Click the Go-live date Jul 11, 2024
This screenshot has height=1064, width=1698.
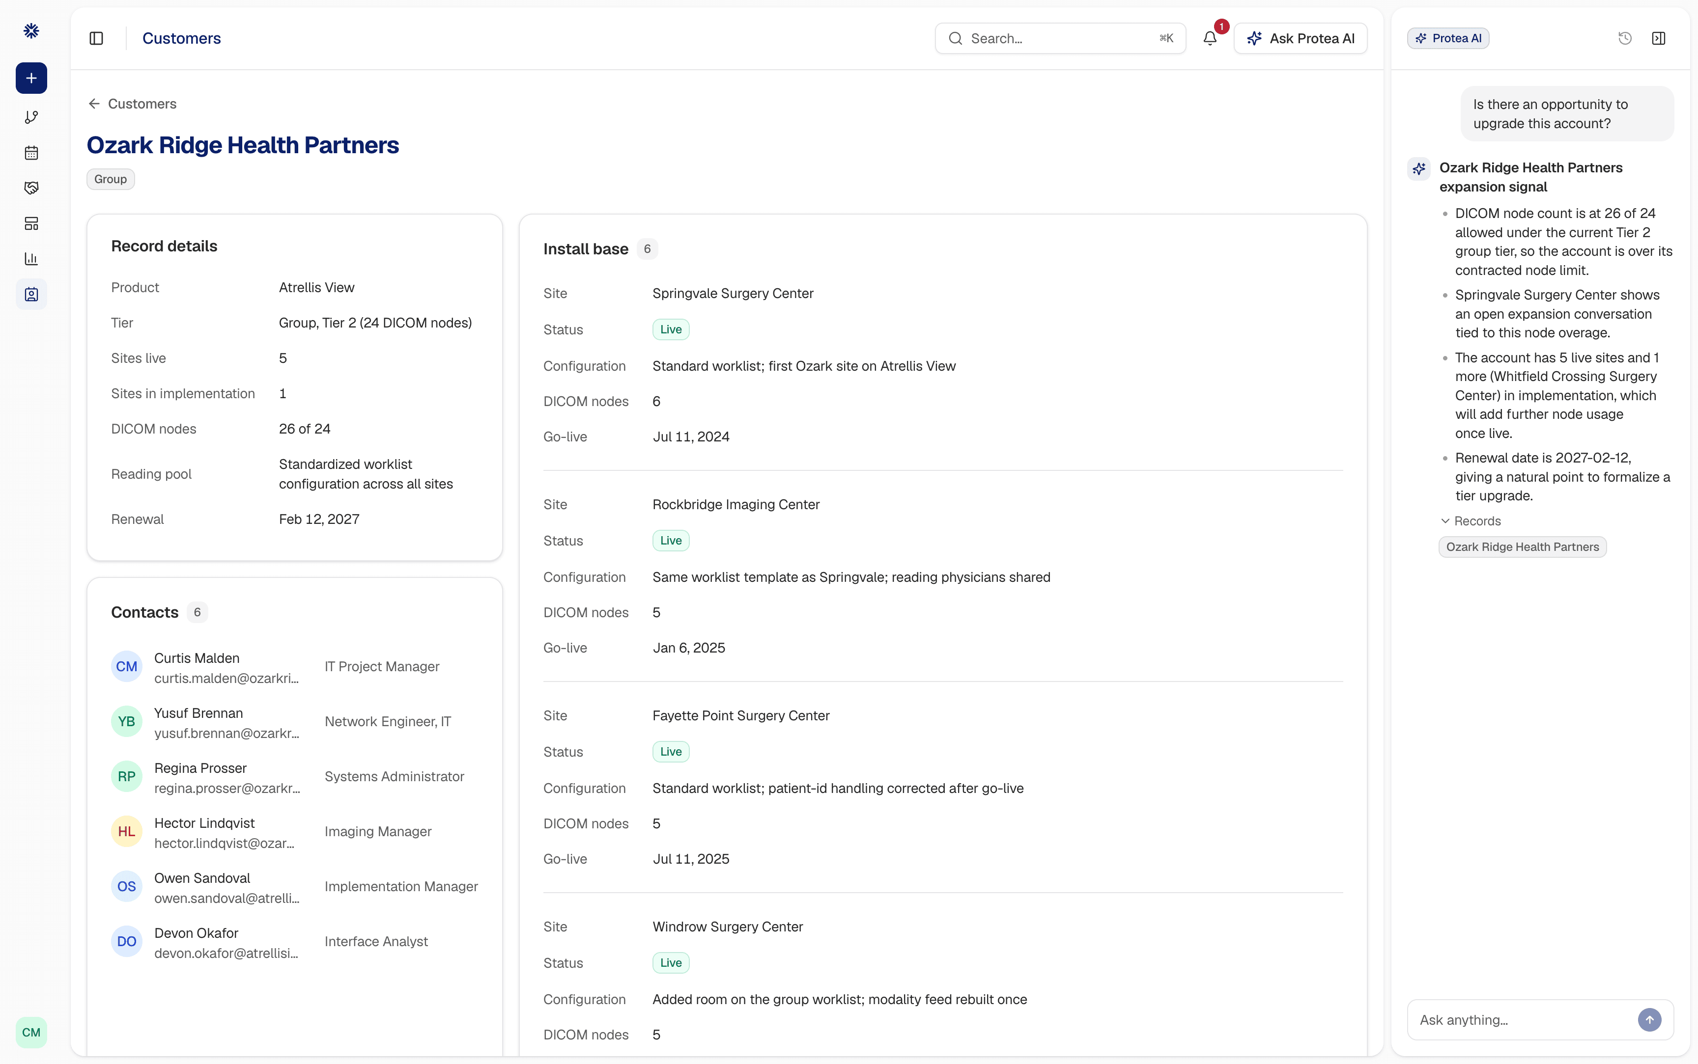tap(691, 437)
